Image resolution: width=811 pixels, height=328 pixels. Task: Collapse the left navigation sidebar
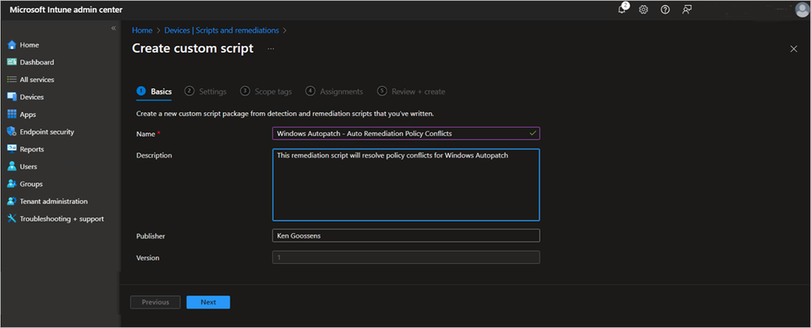114,28
